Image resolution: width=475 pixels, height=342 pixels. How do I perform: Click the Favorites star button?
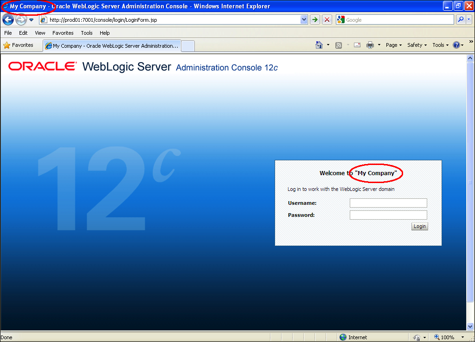[18, 45]
